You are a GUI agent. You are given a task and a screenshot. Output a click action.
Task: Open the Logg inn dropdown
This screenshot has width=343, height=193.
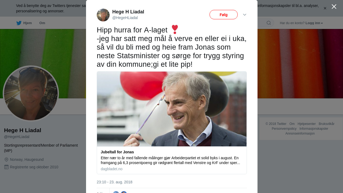[314, 23]
